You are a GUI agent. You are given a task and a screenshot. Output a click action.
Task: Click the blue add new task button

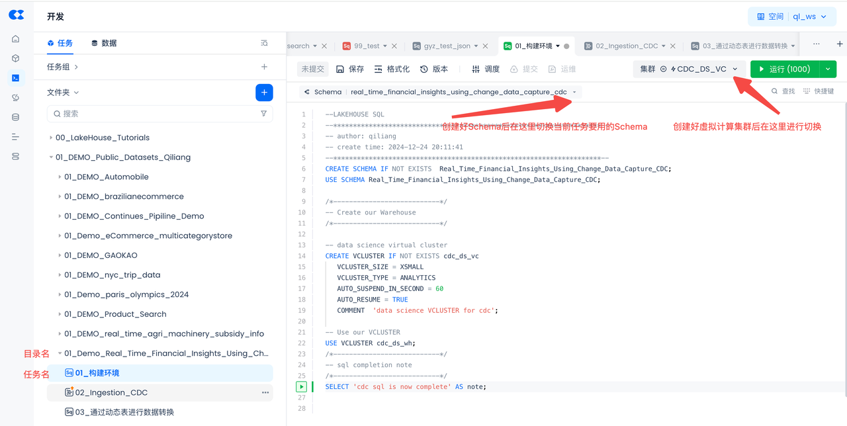(x=264, y=93)
